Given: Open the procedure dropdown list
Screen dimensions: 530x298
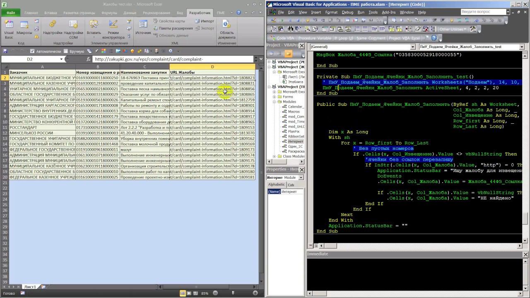Looking at the screenshot, I should [x=522, y=47].
